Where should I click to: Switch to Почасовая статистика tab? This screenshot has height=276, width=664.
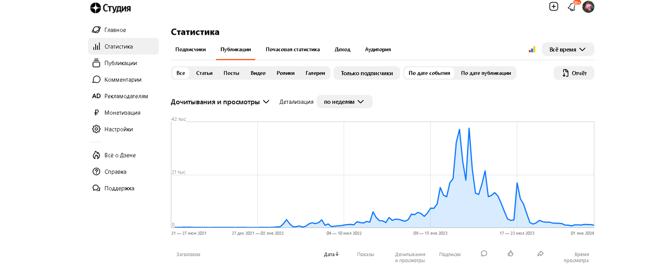tap(293, 49)
